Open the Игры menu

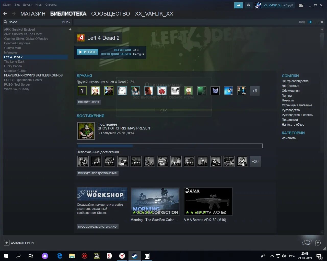[39, 5]
